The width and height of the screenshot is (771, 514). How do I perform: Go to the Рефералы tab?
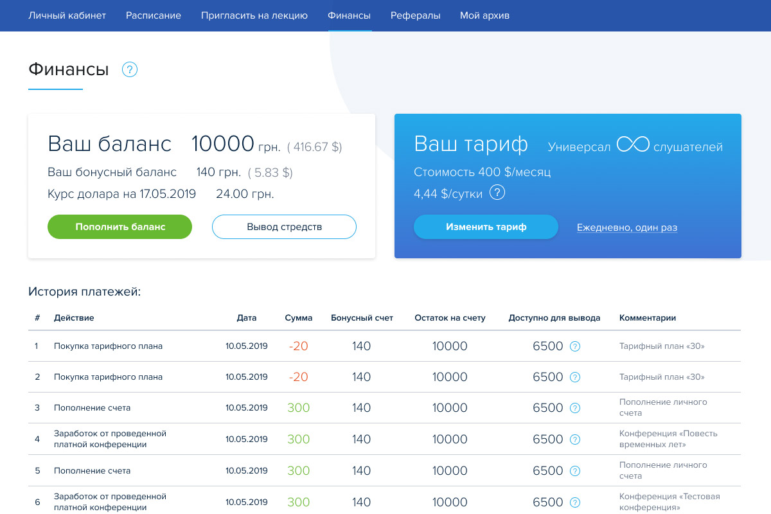click(x=416, y=15)
